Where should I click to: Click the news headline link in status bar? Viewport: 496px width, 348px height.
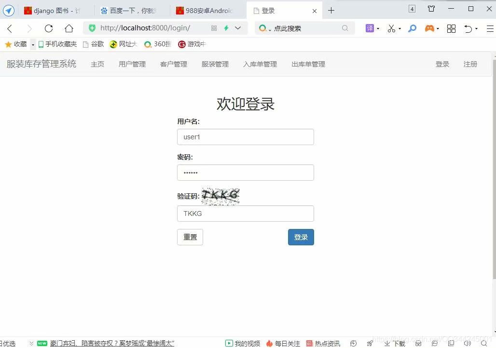[x=112, y=343]
